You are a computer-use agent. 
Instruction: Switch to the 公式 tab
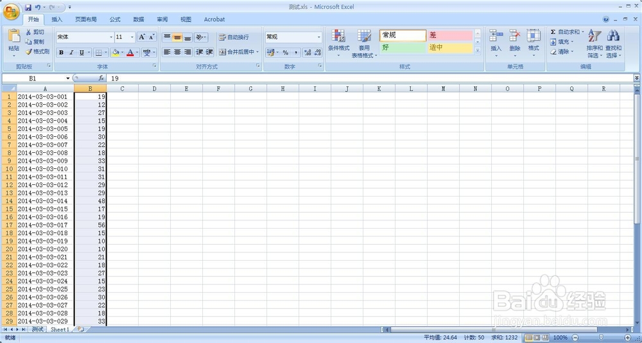pyautogui.click(x=115, y=19)
